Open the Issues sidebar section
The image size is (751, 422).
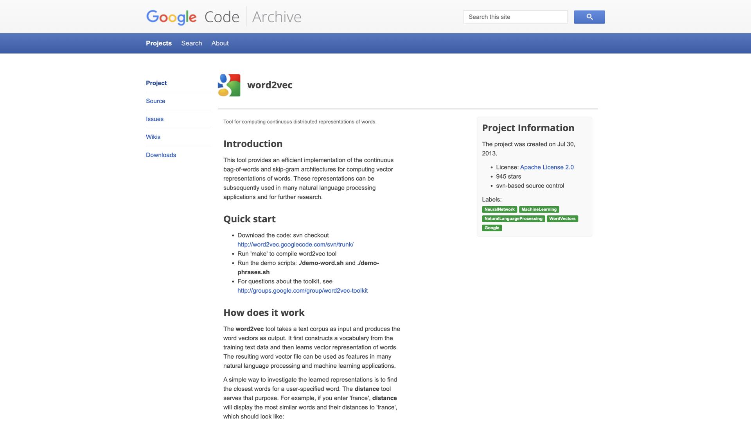[155, 119]
